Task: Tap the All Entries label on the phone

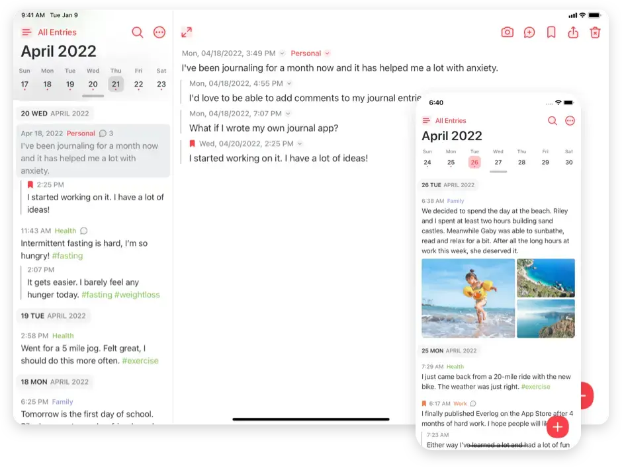Action: [x=451, y=120]
